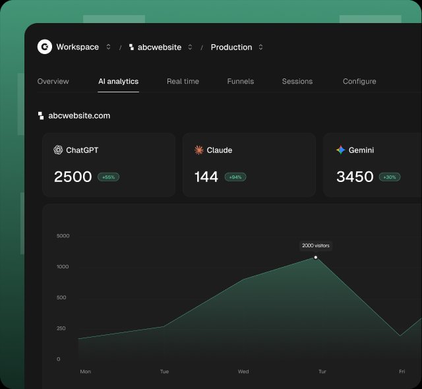The width and height of the screenshot is (422, 389).
Task: Click the Tue x-axis label
Action: coord(164,371)
